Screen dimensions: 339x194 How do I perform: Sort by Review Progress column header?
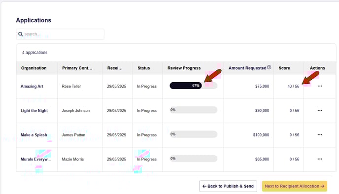[x=184, y=68]
